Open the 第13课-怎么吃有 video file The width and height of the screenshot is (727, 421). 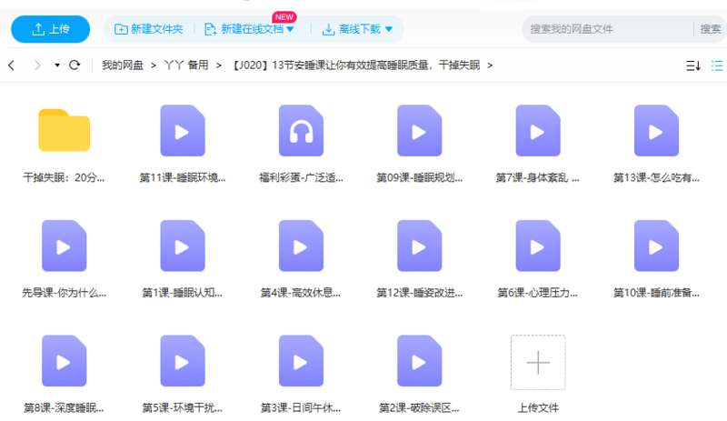656,132
